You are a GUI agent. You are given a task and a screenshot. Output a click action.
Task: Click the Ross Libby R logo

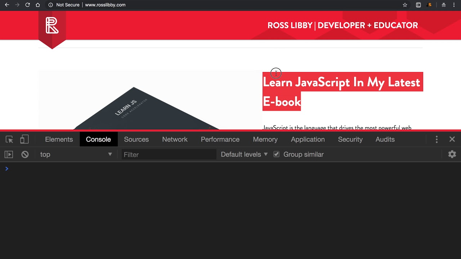click(x=52, y=25)
